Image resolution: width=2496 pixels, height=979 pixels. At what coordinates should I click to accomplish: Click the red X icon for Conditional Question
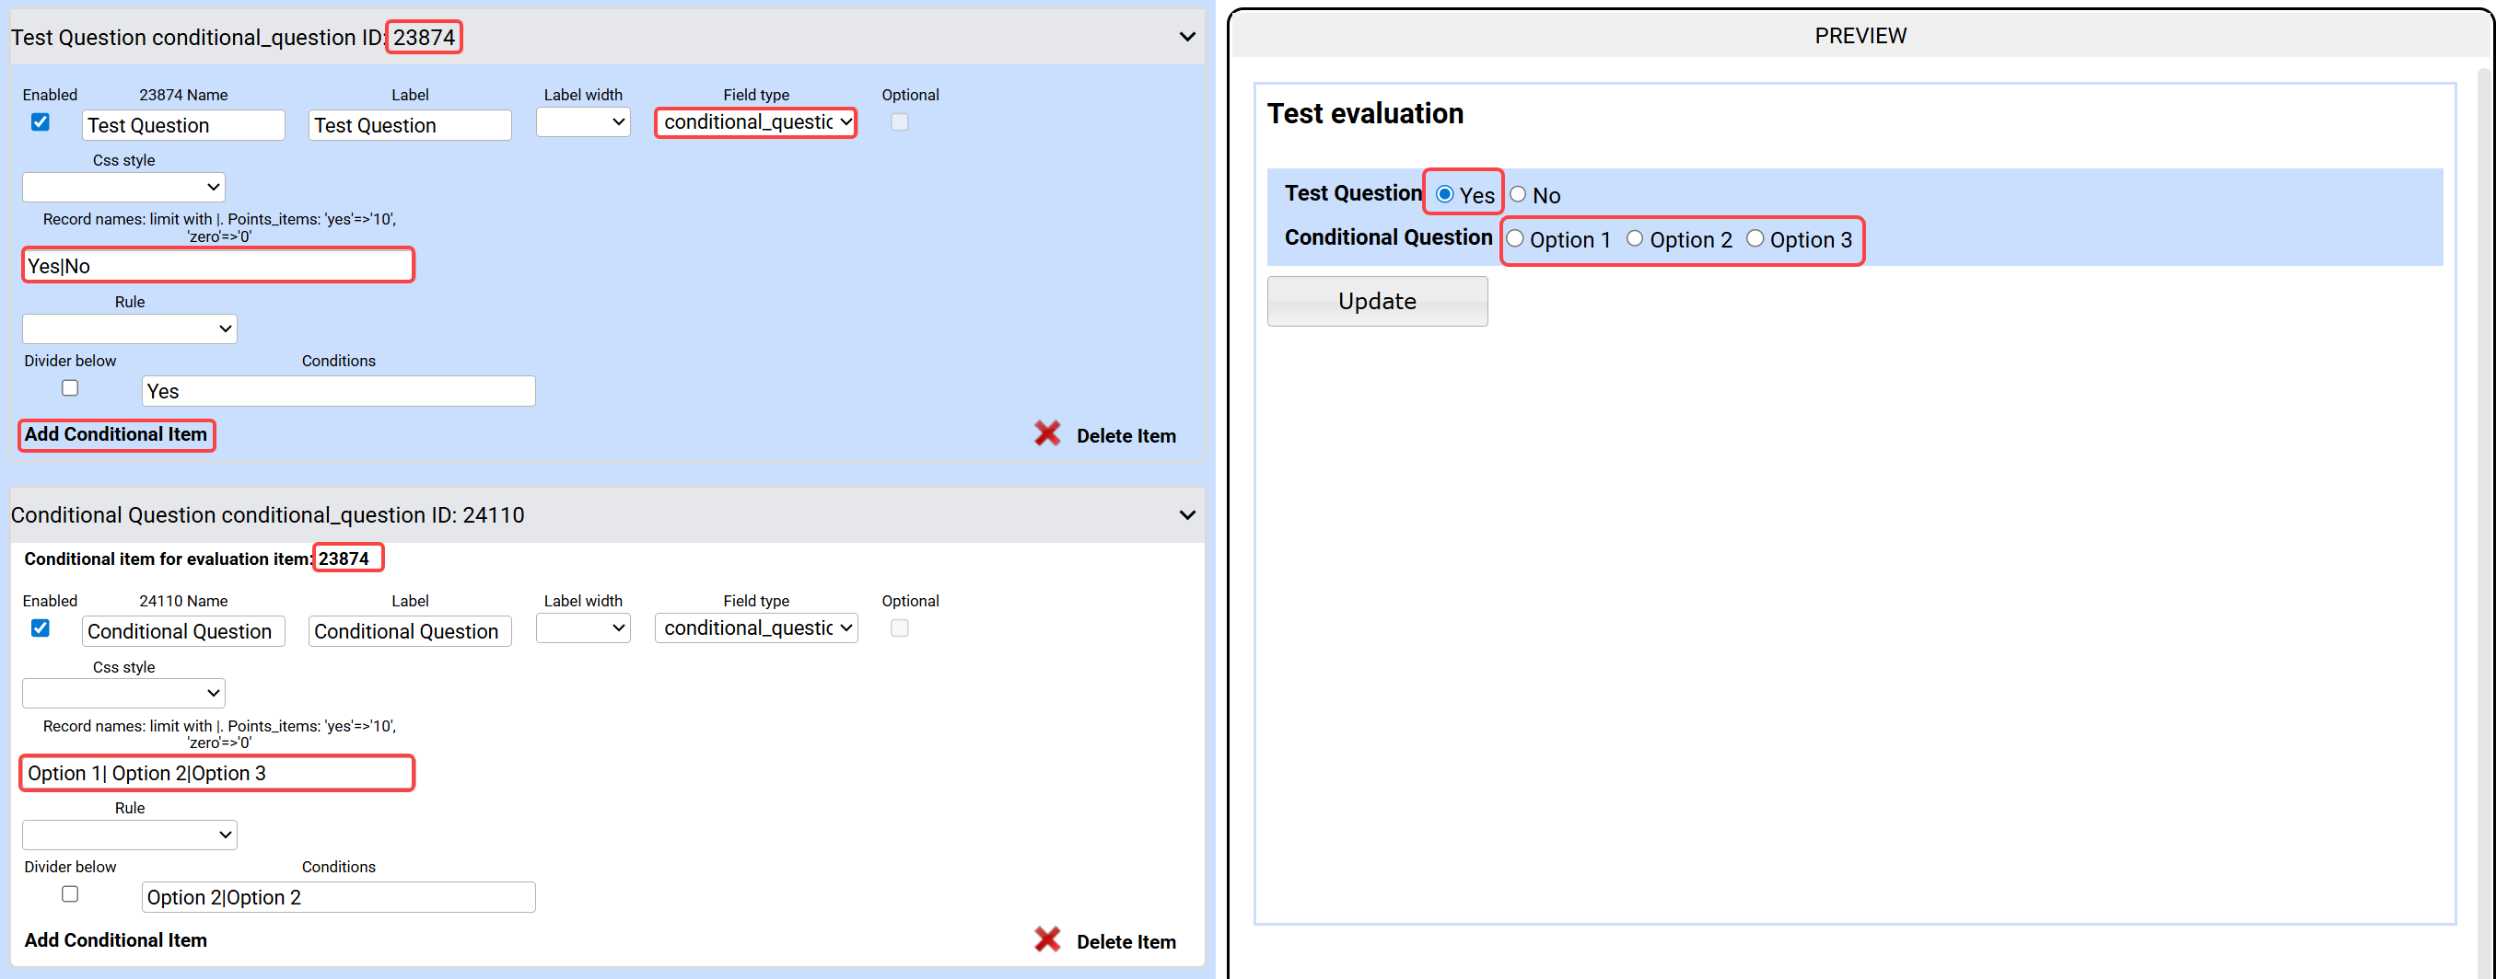[x=1046, y=939]
